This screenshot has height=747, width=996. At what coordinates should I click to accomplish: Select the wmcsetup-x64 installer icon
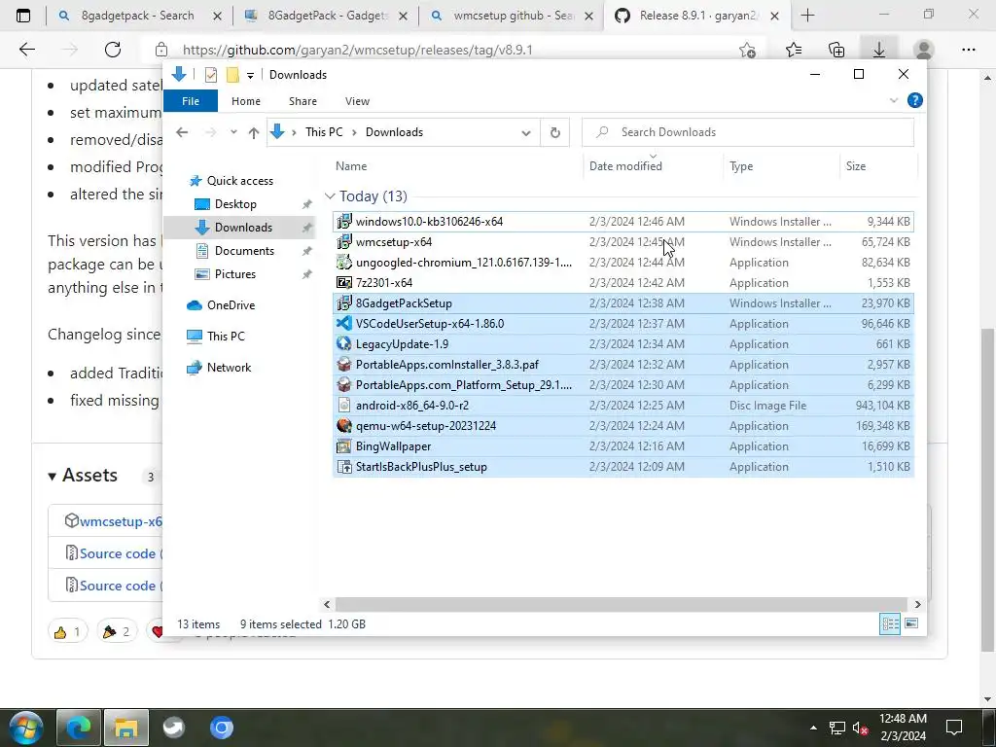tap(343, 242)
